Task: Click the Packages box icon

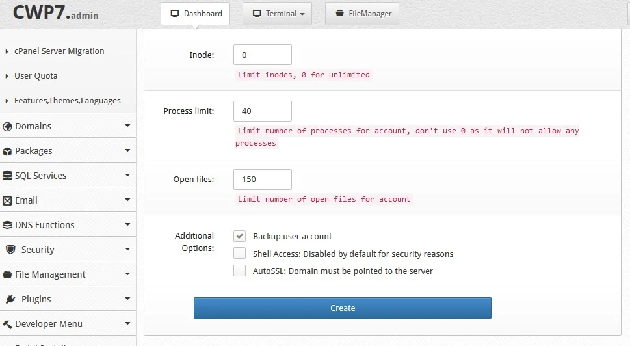Action: (x=7, y=152)
